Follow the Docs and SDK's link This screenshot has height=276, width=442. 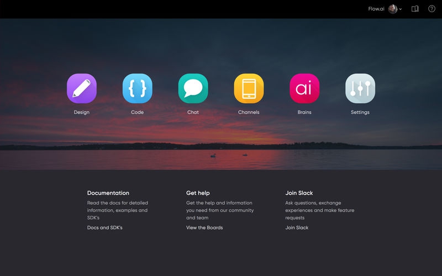click(x=105, y=227)
